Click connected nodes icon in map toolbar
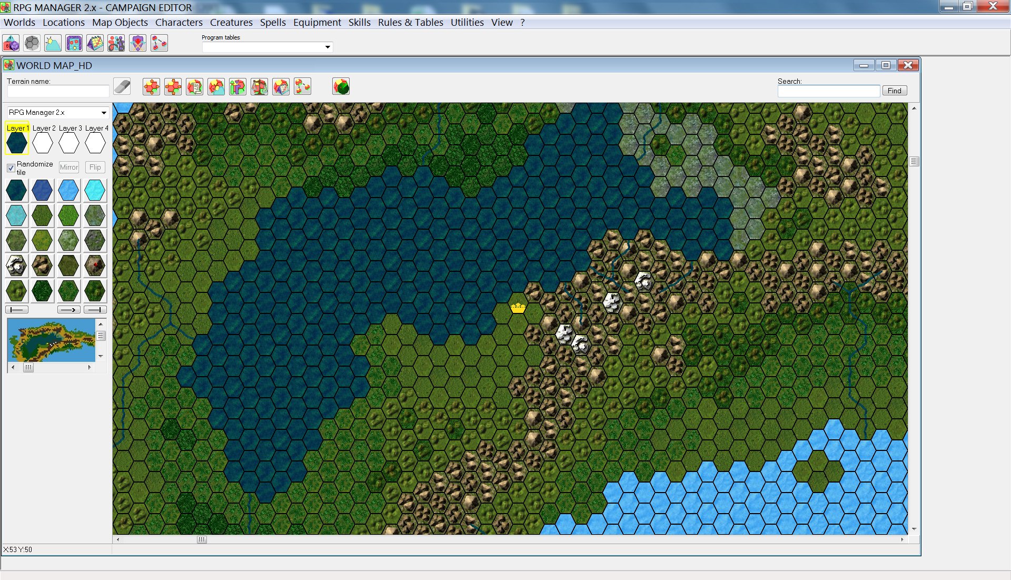The height and width of the screenshot is (580, 1011). (x=303, y=86)
